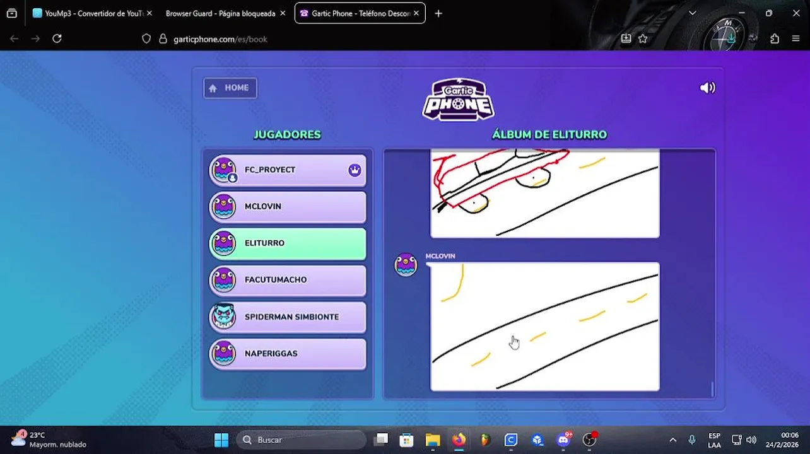The width and height of the screenshot is (810, 454).
Task: Open MCLOVIN's road drawing
Action: coord(545,327)
